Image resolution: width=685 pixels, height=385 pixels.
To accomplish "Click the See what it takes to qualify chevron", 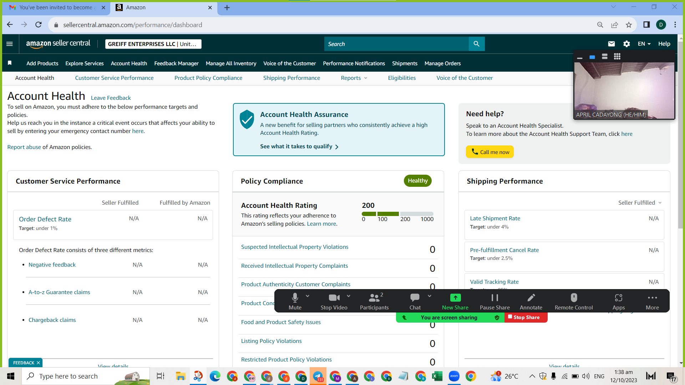I will point(337,147).
